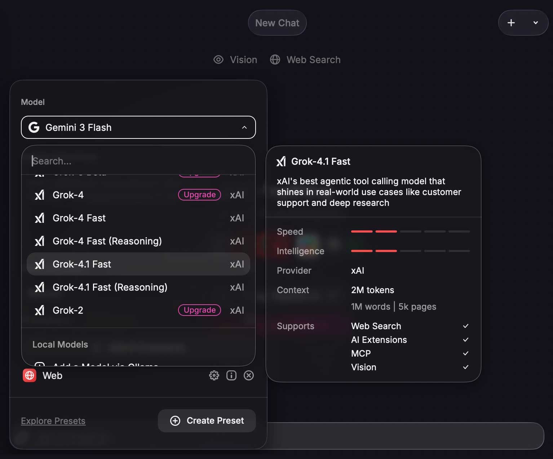Toggle the Vision support checkmark
The height and width of the screenshot is (459, 553).
[465, 367]
